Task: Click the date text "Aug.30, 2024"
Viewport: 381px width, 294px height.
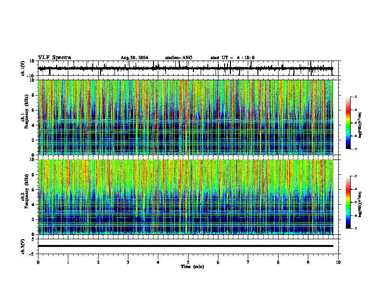Action: click(x=134, y=58)
